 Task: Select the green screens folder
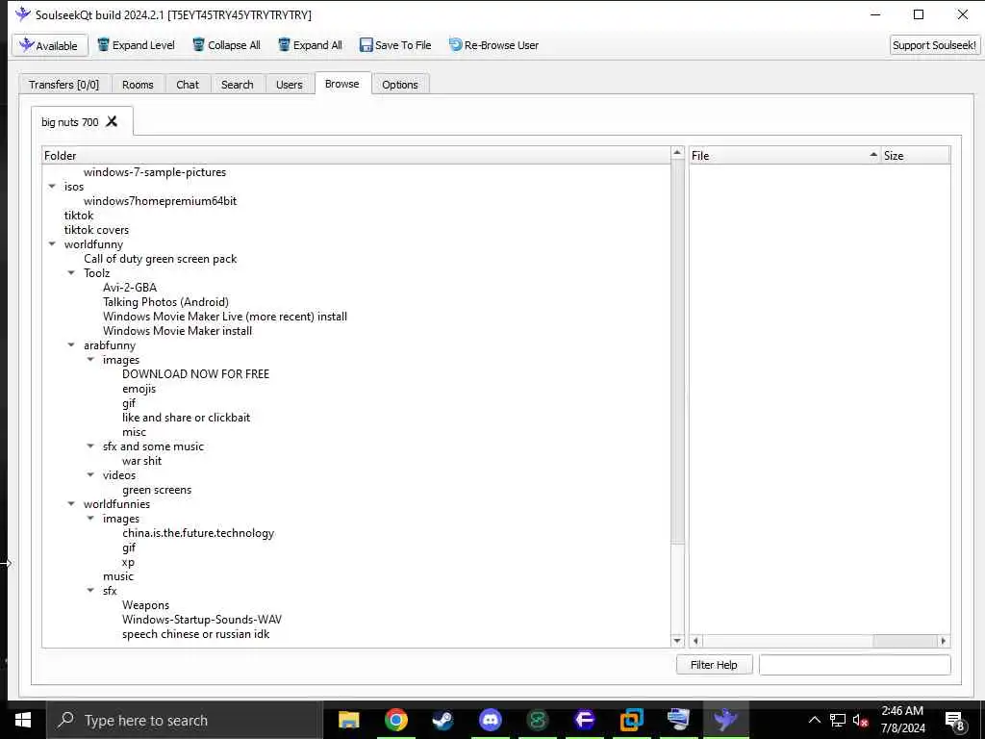pyautogui.click(x=157, y=490)
